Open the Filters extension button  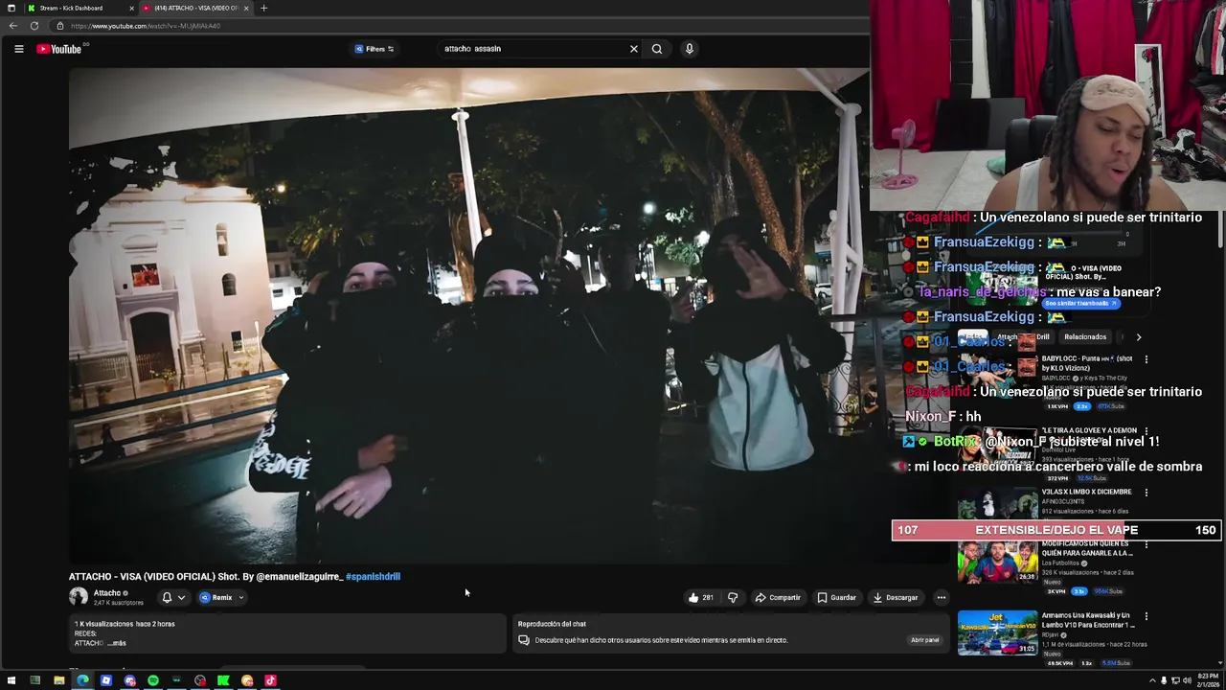click(375, 49)
